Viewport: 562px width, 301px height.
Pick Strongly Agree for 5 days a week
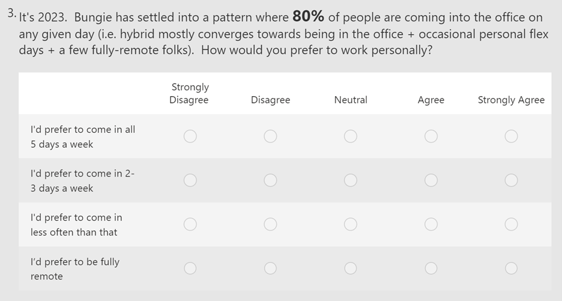tap(511, 136)
